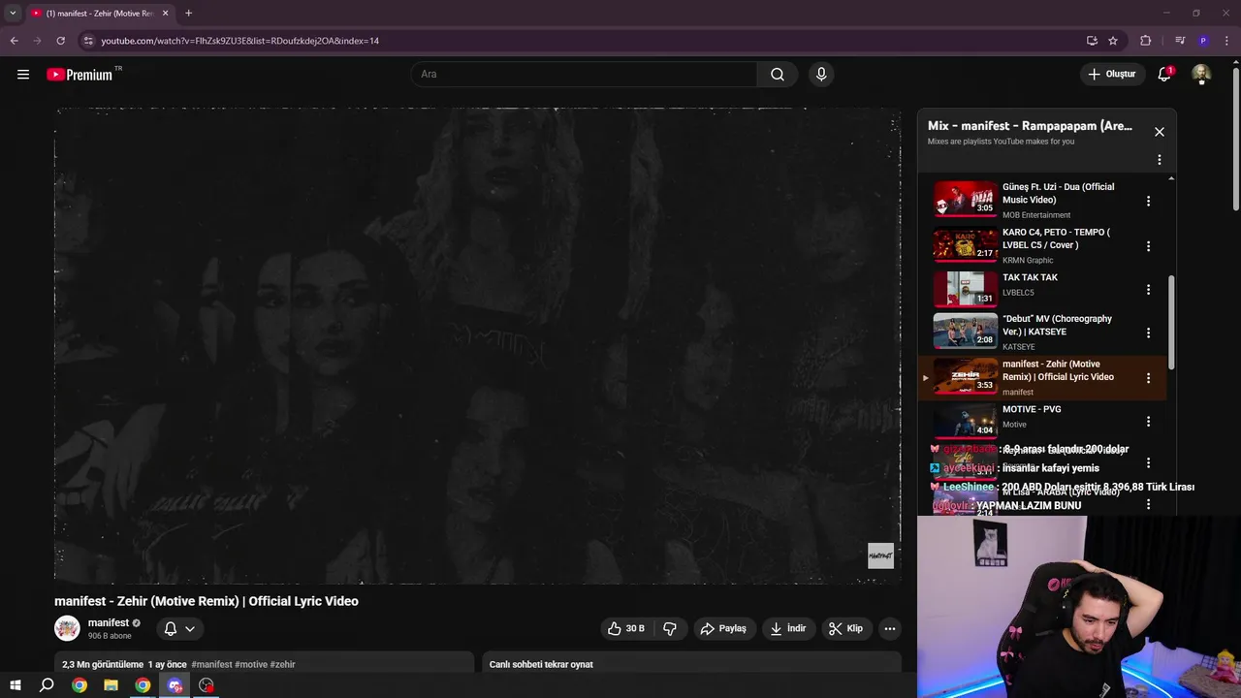This screenshot has width=1241, height=698.
Task: Open Chrome extensions puzzle icon
Action: point(1145,41)
